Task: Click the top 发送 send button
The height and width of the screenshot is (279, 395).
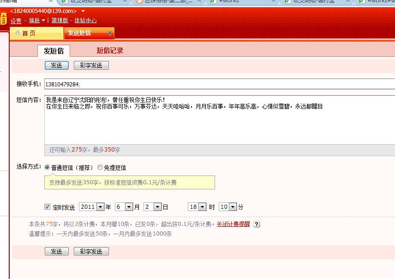Action: [56, 65]
